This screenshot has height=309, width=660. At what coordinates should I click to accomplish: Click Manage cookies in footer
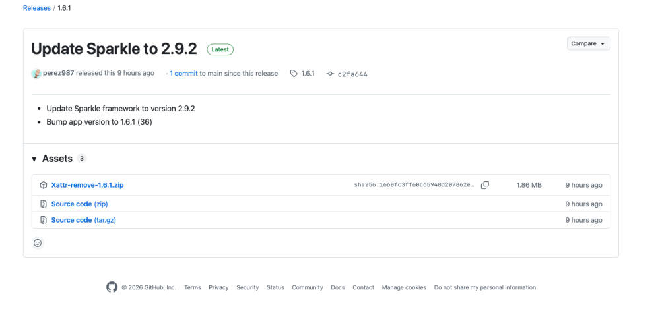click(404, 287)
